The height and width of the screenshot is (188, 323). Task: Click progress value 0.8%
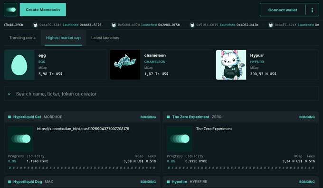(171, 161)
